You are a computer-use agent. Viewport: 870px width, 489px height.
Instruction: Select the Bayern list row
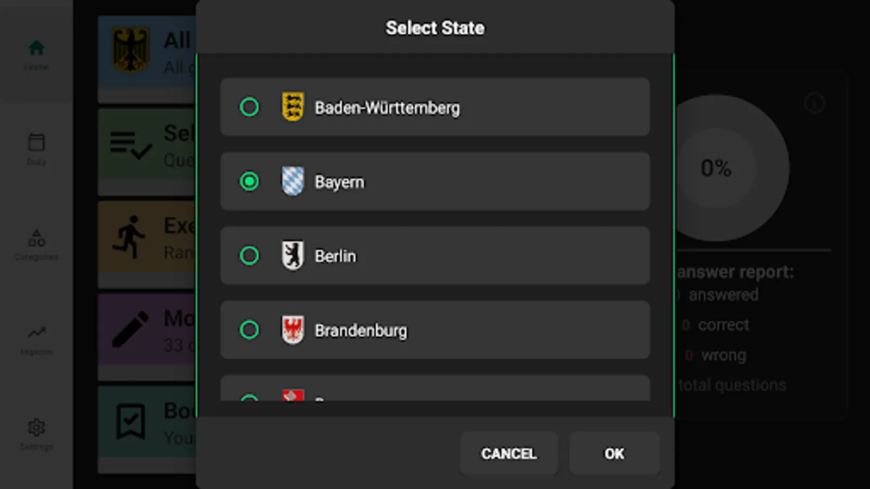pos(435,181)
